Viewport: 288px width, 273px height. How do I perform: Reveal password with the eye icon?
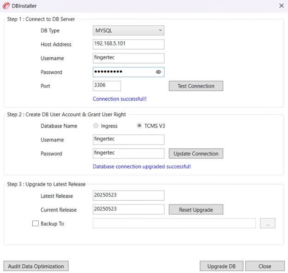[x=158, y=72]
